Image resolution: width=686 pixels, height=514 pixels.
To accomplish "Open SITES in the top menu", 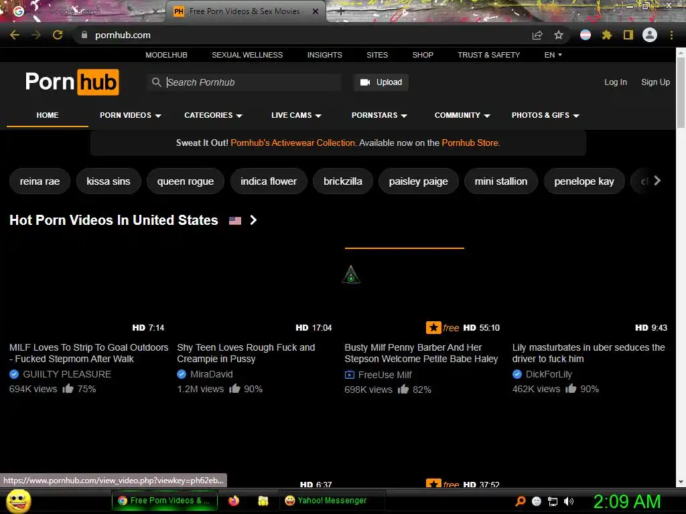I will click(377, 55).
